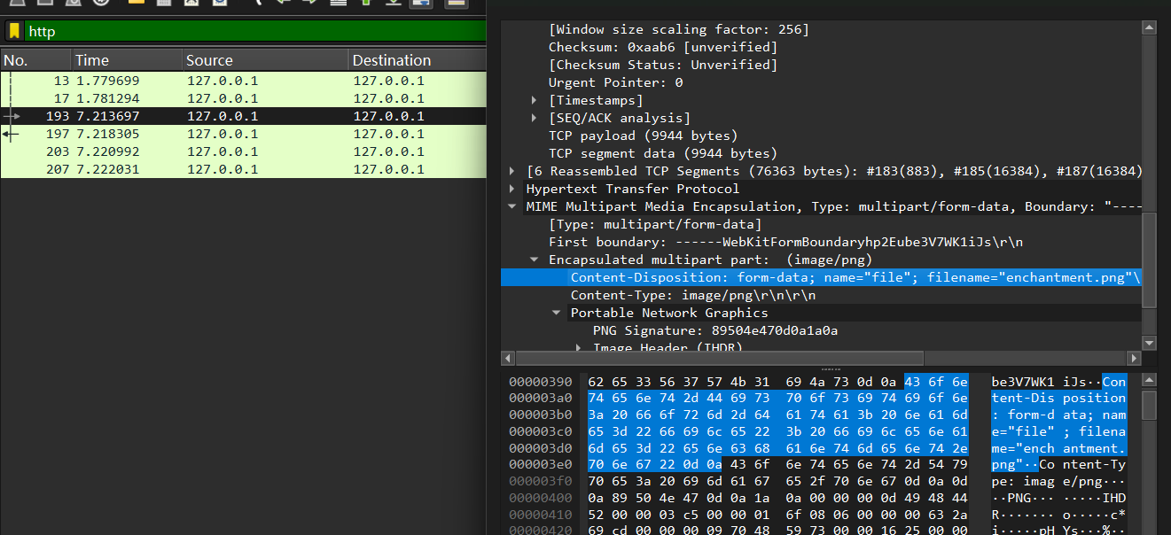Click the Source column header
Screen dimensions: 1171x535
pyautogui.click(x=264, y=60)
